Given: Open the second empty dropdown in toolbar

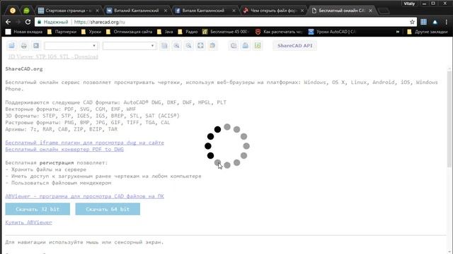Looking at the screenshot, I should click(130, 46).
